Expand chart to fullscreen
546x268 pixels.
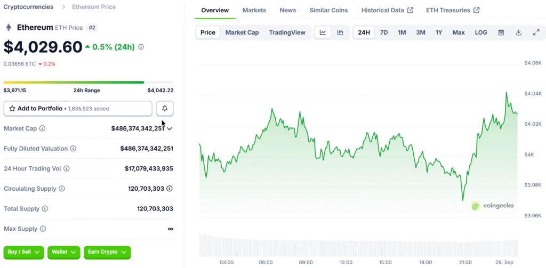click(x=536, y=33)
